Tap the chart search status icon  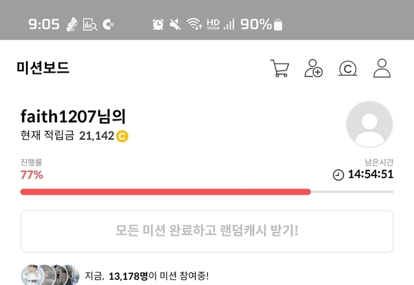coord(90,25)
